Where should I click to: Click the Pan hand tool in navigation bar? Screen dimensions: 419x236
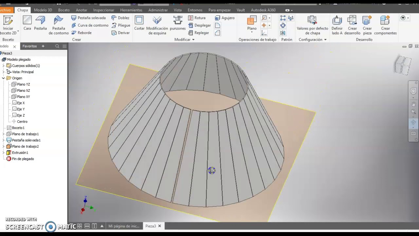(x=413, y=104)
